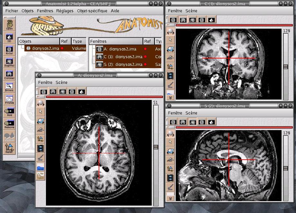Expand dionysos2.ima tree node in Objets list
Image resolution: width=296 pixels, height=213 pixels.
click(22, 48)
